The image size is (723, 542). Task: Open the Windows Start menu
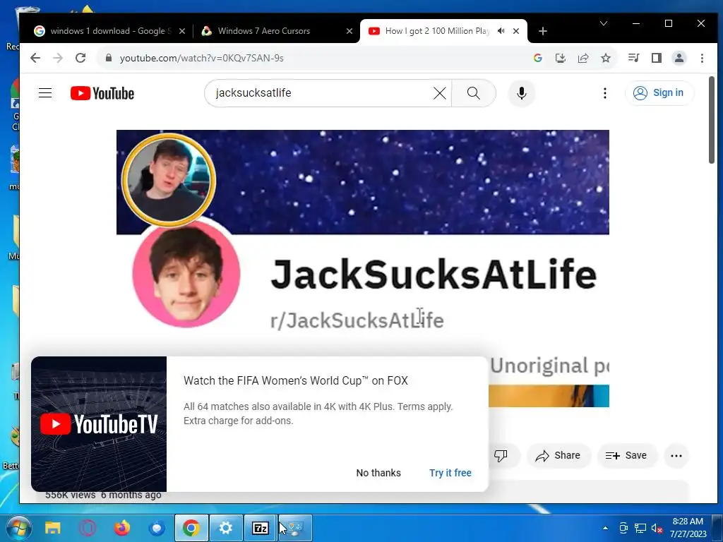coord(18,528)
